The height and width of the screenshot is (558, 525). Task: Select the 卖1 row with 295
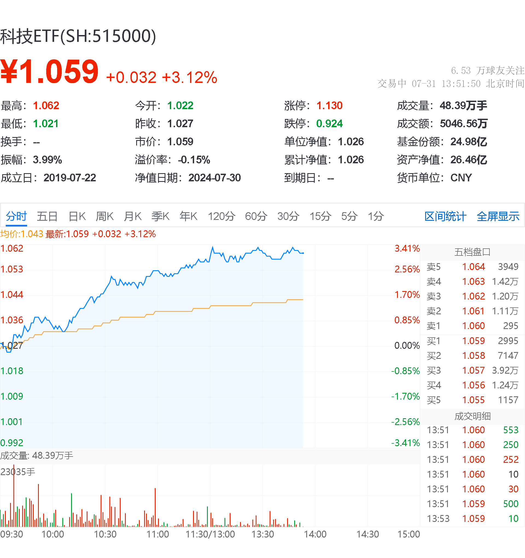coord(472,326)
